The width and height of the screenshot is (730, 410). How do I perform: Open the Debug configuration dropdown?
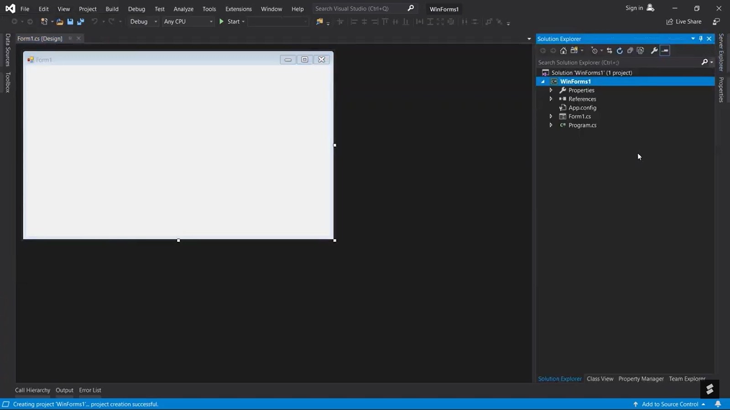tap(155, 21)
